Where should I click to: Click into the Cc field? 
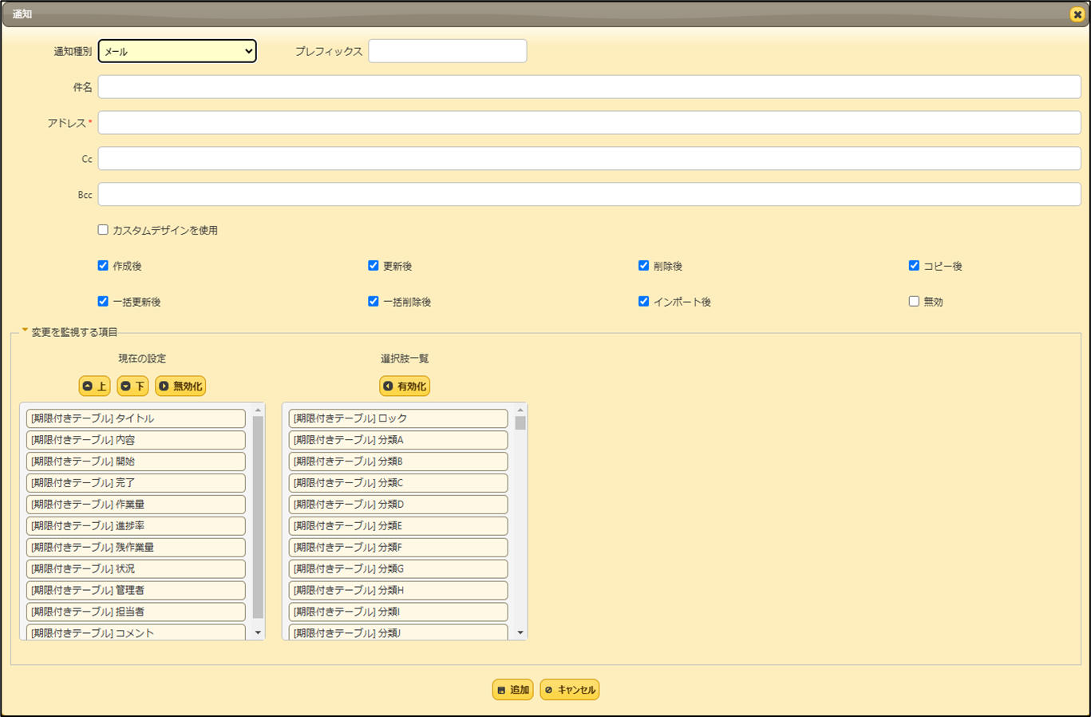coord(589,159)
